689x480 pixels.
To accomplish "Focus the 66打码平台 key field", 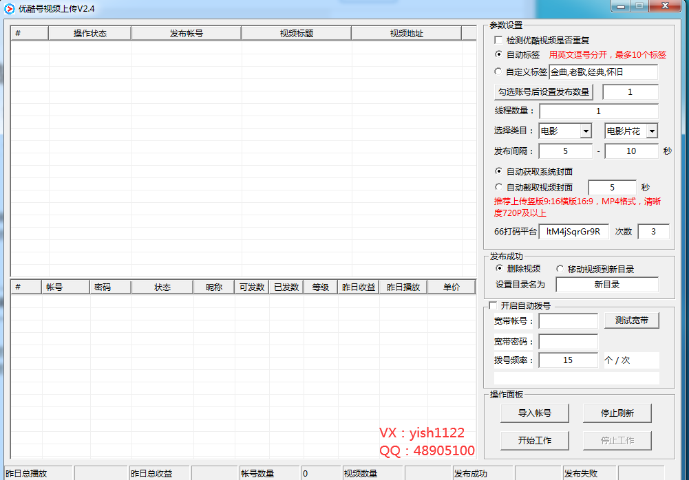I will (573, 232).
